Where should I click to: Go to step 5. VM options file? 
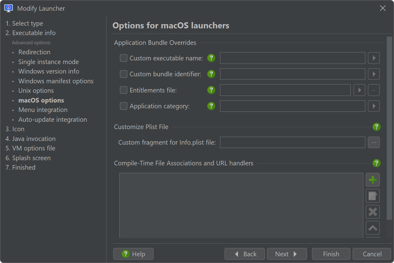coord(30,148)
